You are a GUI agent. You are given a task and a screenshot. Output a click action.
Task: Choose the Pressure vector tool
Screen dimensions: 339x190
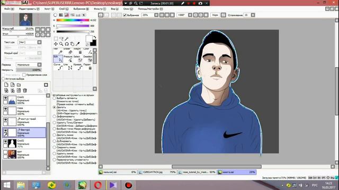(x=68, y=59)
